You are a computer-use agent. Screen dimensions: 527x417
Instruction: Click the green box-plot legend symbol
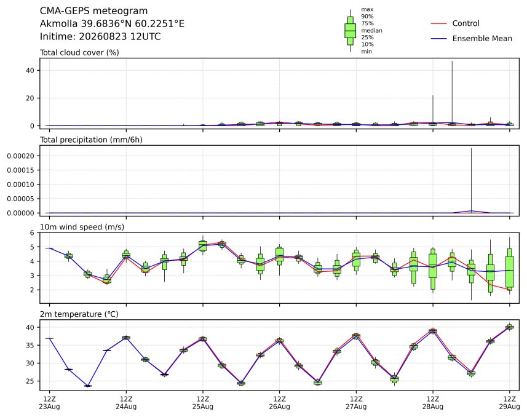(x=351, y=31)
